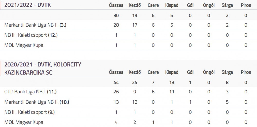This screenshot has width=257, height=127.
Task: Click Csere column header in 2021/2022 table
Action: tap(153, 5)
